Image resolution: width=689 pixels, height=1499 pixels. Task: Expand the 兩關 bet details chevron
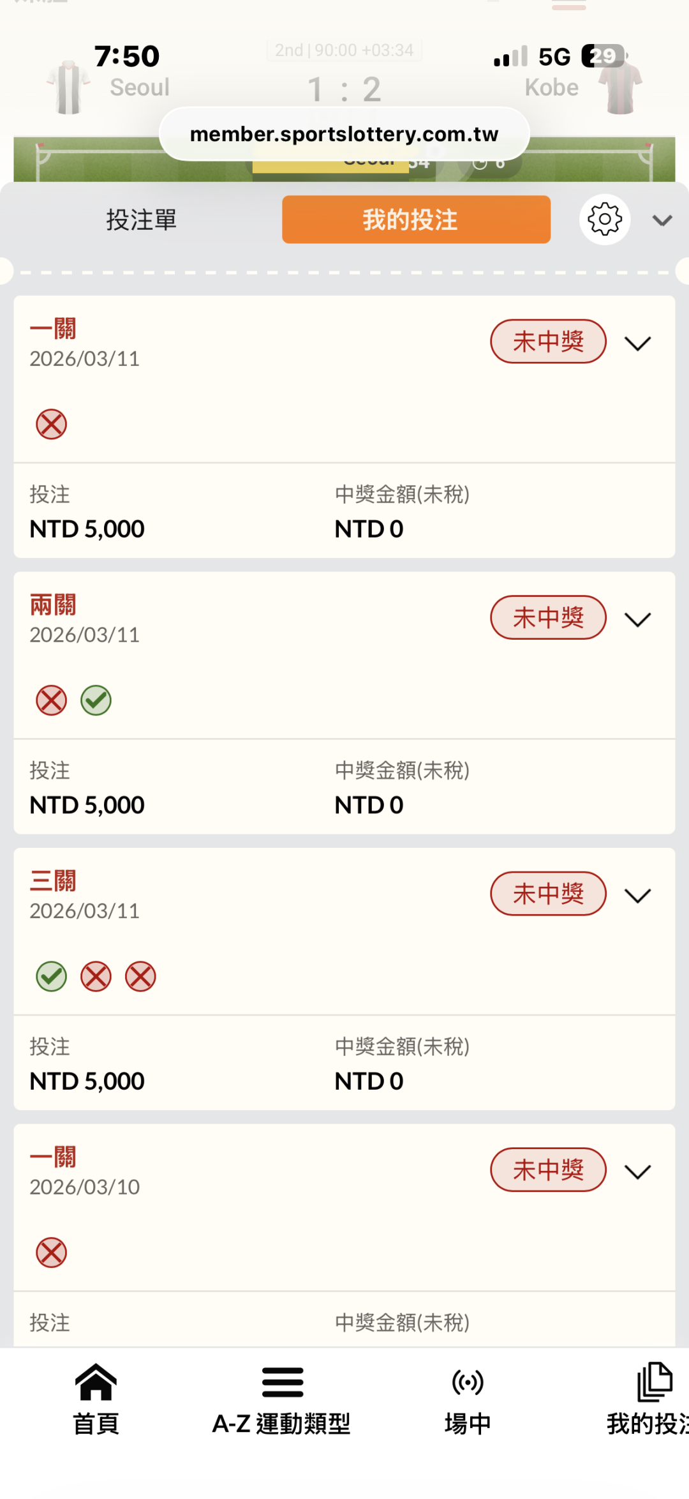[x=637, y=619]
